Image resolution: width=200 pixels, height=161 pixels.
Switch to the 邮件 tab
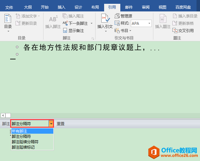click(129, 7)
